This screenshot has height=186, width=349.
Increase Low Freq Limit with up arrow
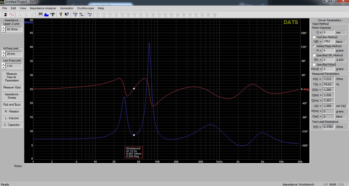pyautogui.click(x=4, y=64)
